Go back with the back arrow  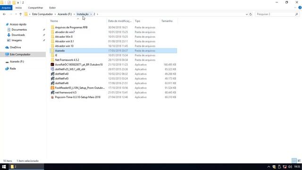tap(4, 14)
